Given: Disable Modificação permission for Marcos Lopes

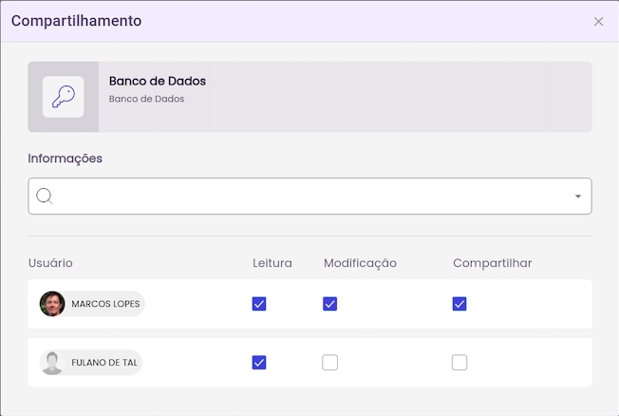Looking at the screenshot, I should (x=330, y=304).
